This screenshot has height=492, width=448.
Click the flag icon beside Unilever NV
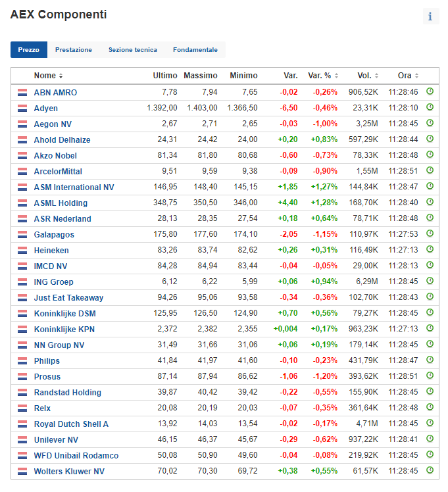pyautogui.click(x=22, y=440)
